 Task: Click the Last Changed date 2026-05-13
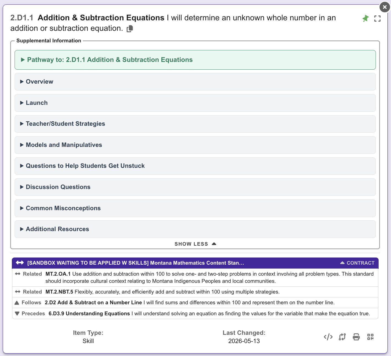(244, 341)
